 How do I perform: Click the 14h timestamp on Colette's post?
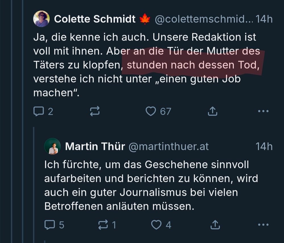[264, 19]
